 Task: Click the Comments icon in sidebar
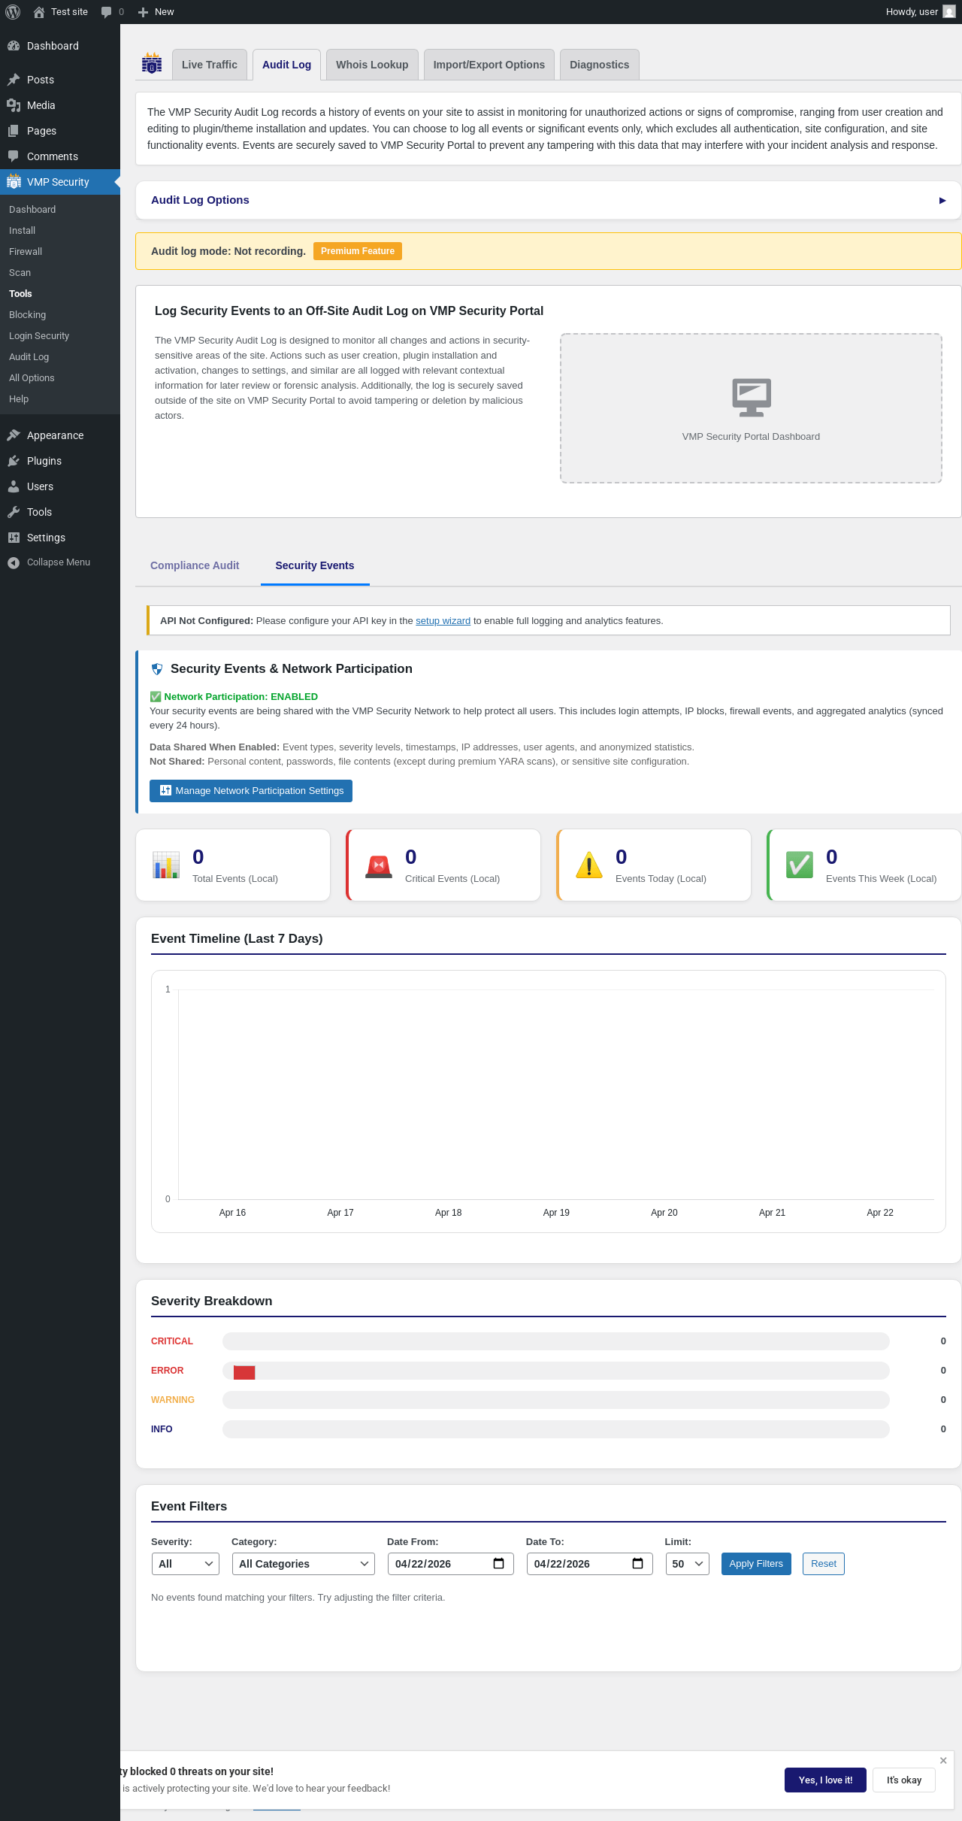coord(14,156)
